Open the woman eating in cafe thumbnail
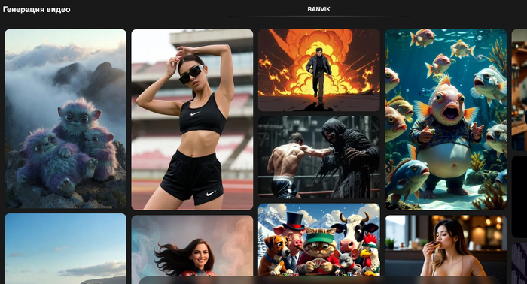The image size is (527, 284). [x=446, y=246]
